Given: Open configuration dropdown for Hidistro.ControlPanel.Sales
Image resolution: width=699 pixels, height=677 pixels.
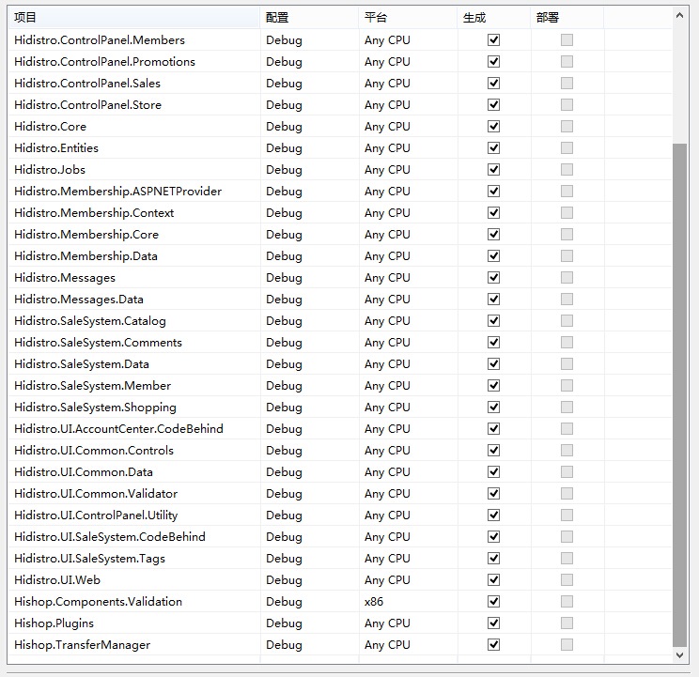Looking at the screenshot, I should [309, 84].
